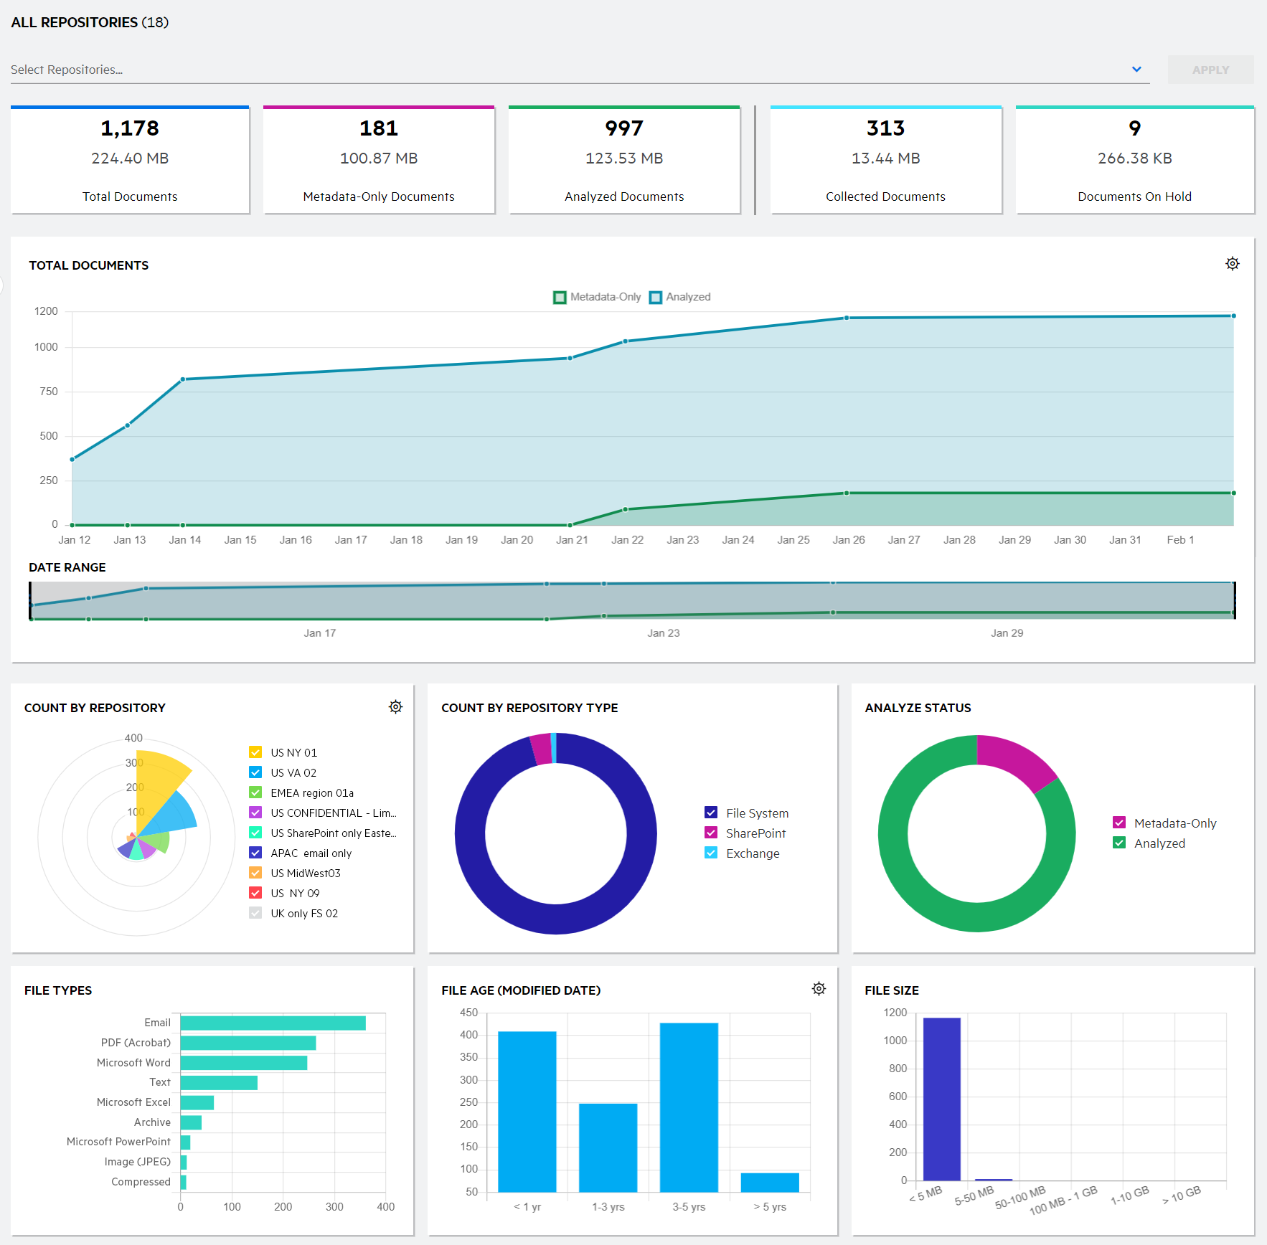Image resolution: width=1267 pixels, height=1245 pixels.
Task: Enable the UK only FS 02 checkbox
Action: click(255, 913)
